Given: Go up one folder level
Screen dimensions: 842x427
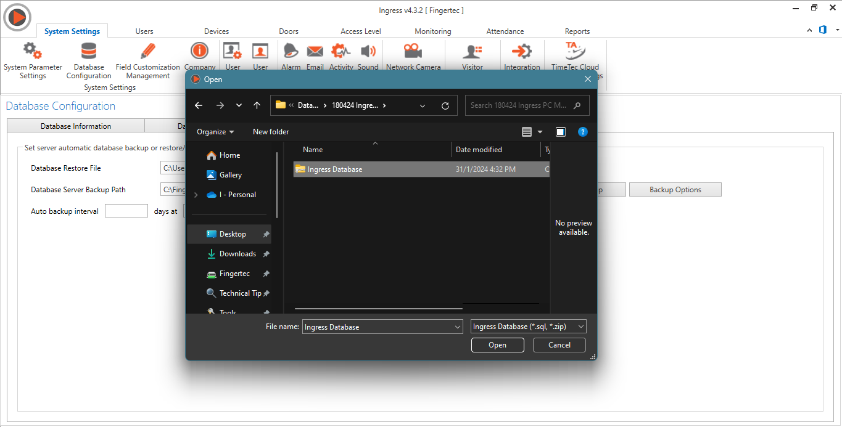Looking at the screenshot, I should [257, 105].
